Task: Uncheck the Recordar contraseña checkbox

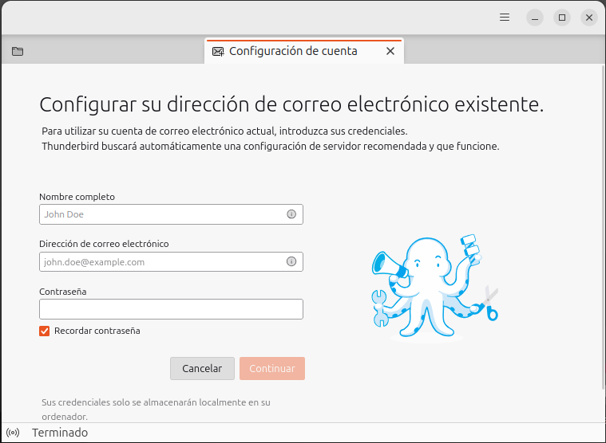Action: coord(45,331)
